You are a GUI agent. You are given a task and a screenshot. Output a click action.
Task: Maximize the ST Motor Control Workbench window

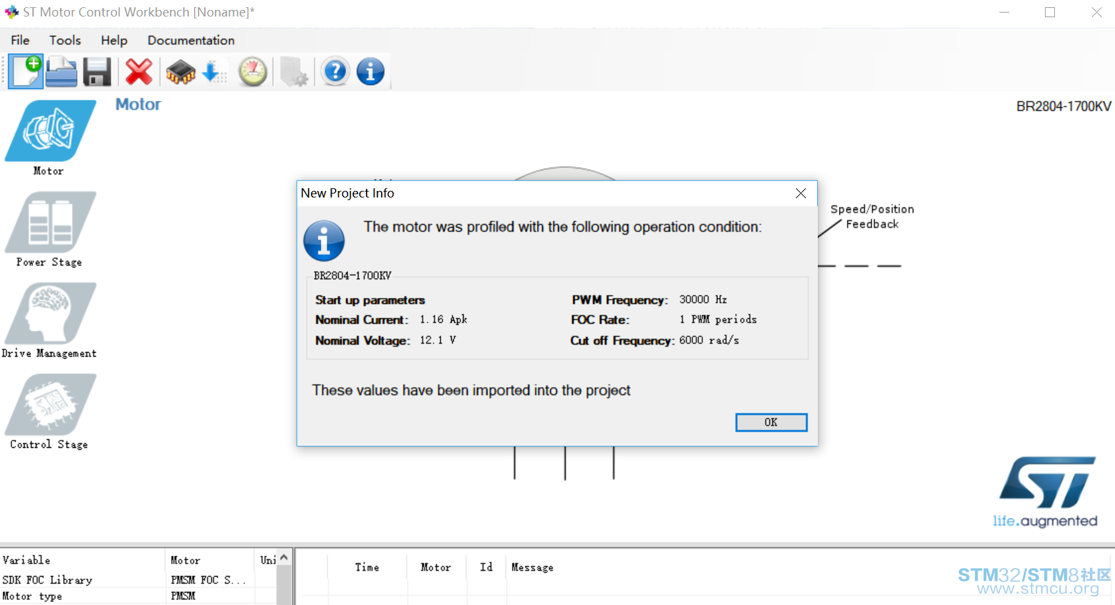1050,13
